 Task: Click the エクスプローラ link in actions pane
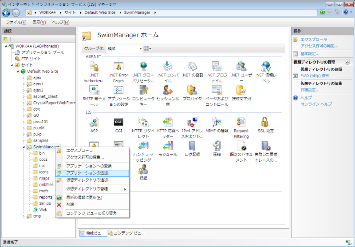click(x=314, y=40)
